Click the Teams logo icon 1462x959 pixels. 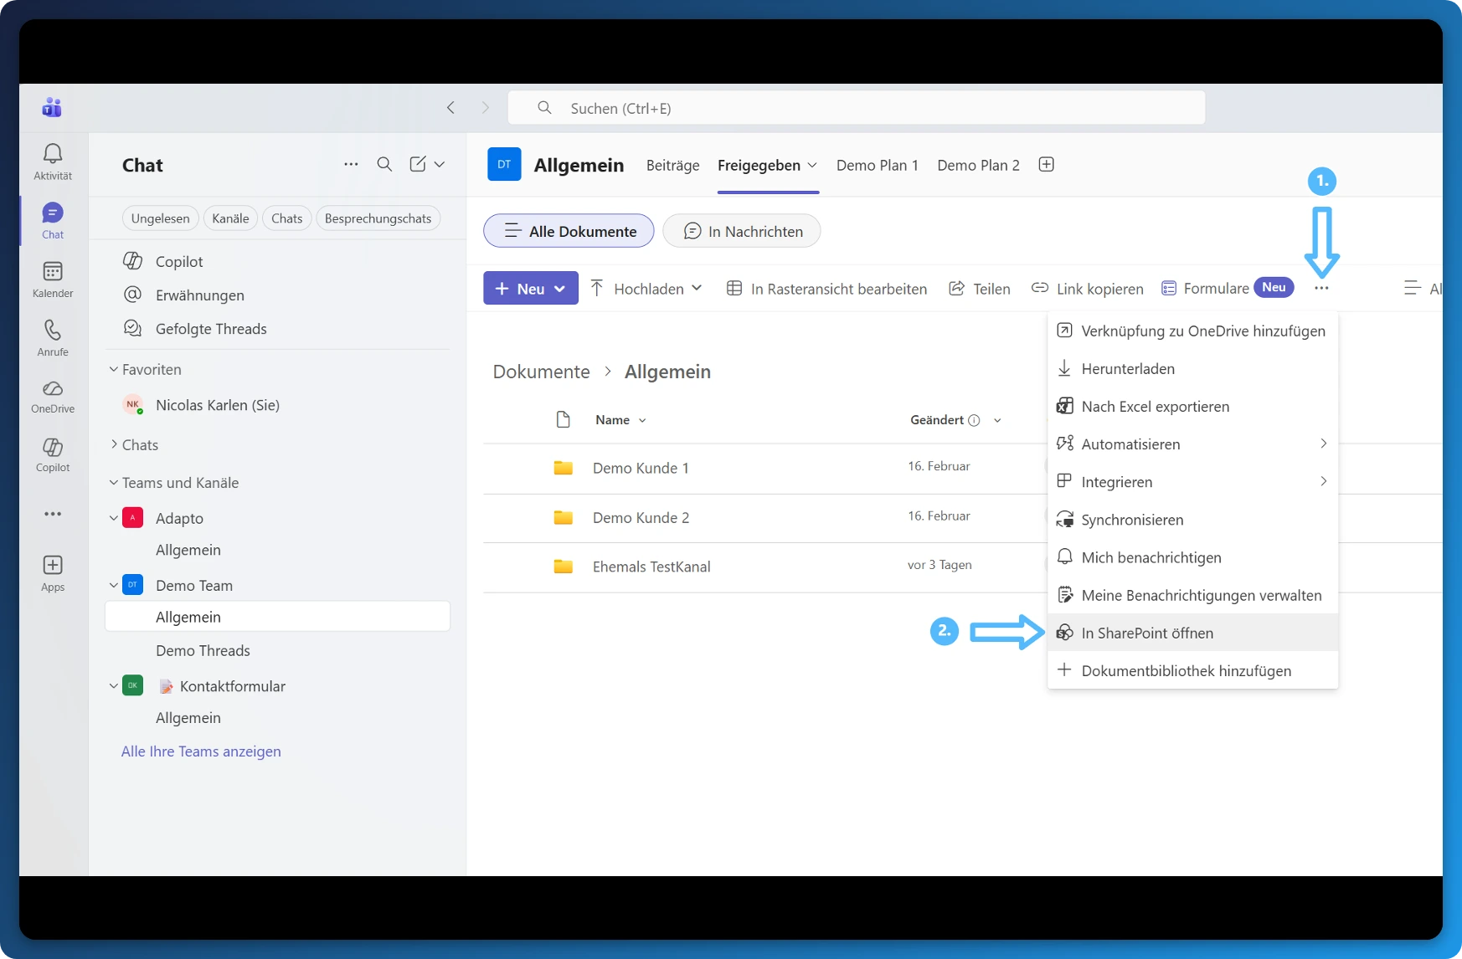pyautogui.click(x=52, y=107)
